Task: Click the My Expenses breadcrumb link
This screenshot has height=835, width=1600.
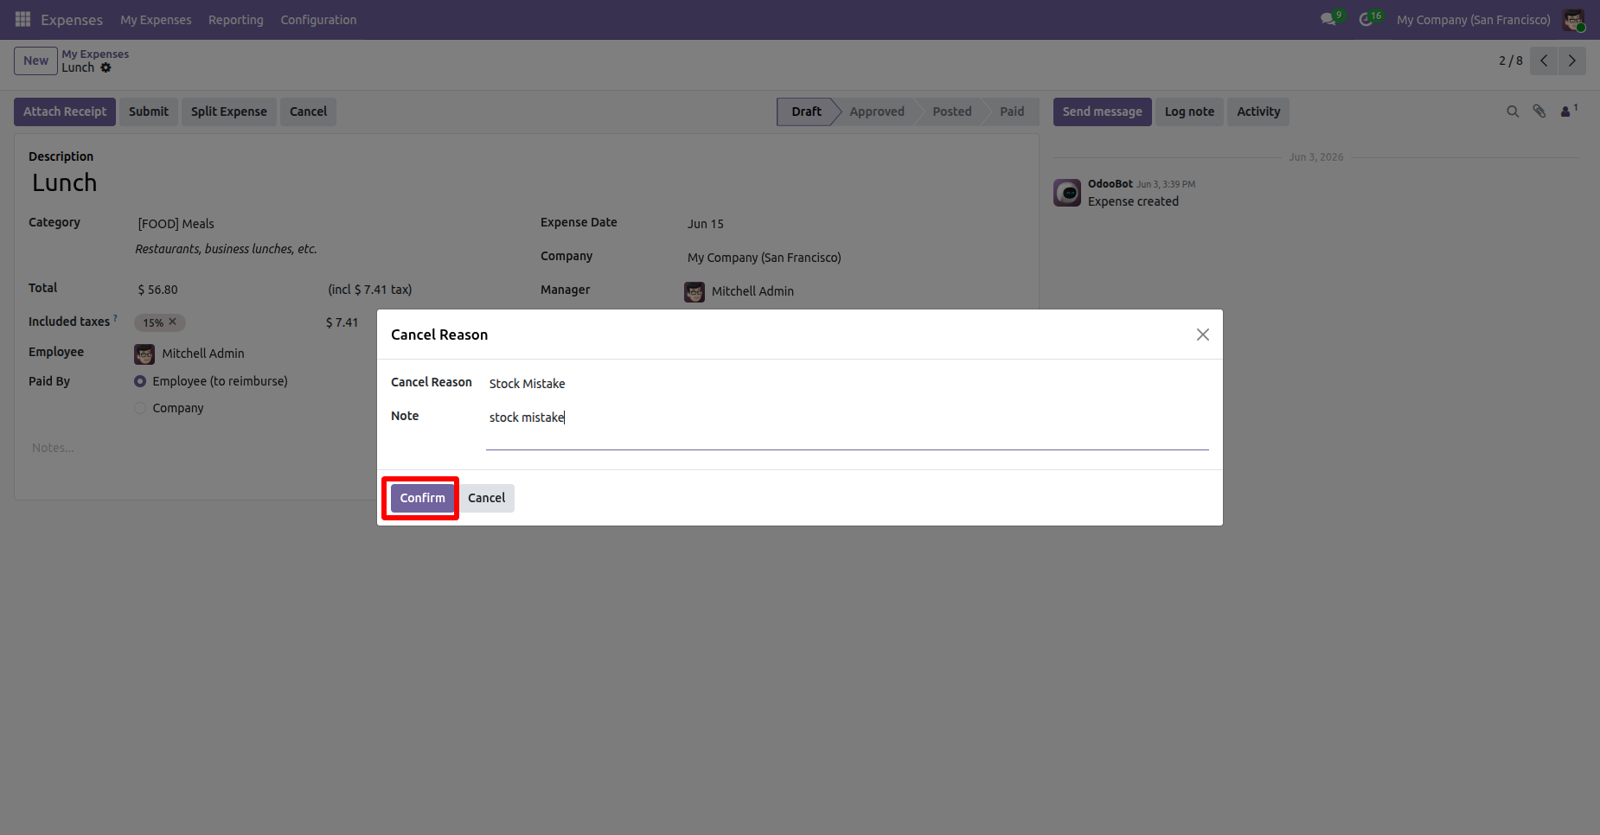Action: click(95, 54)
